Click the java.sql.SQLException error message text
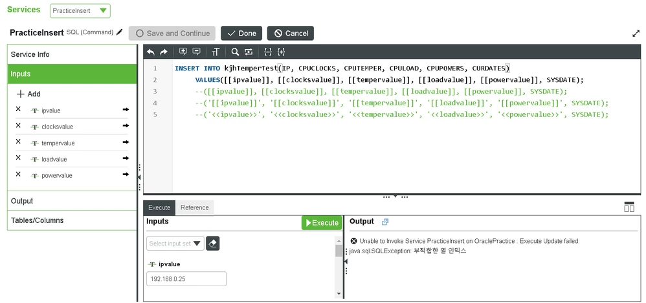Image resolution: width=646 pixels, height=303 pixels. (408, 251)
